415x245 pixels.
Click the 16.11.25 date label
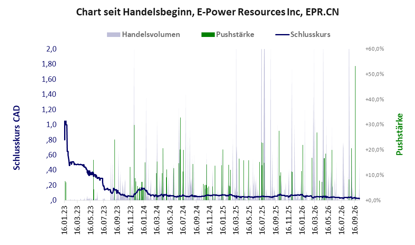[x=289, y=220]
